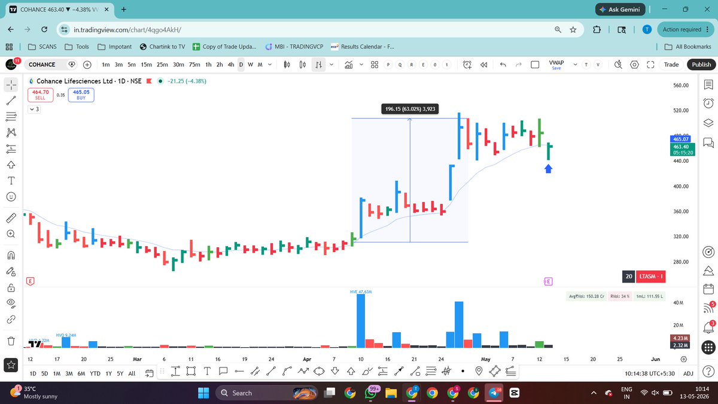This screenshot has width=718, height=404.
Task: Hide all drawings with the eye icon
Action: coord(11,304)
